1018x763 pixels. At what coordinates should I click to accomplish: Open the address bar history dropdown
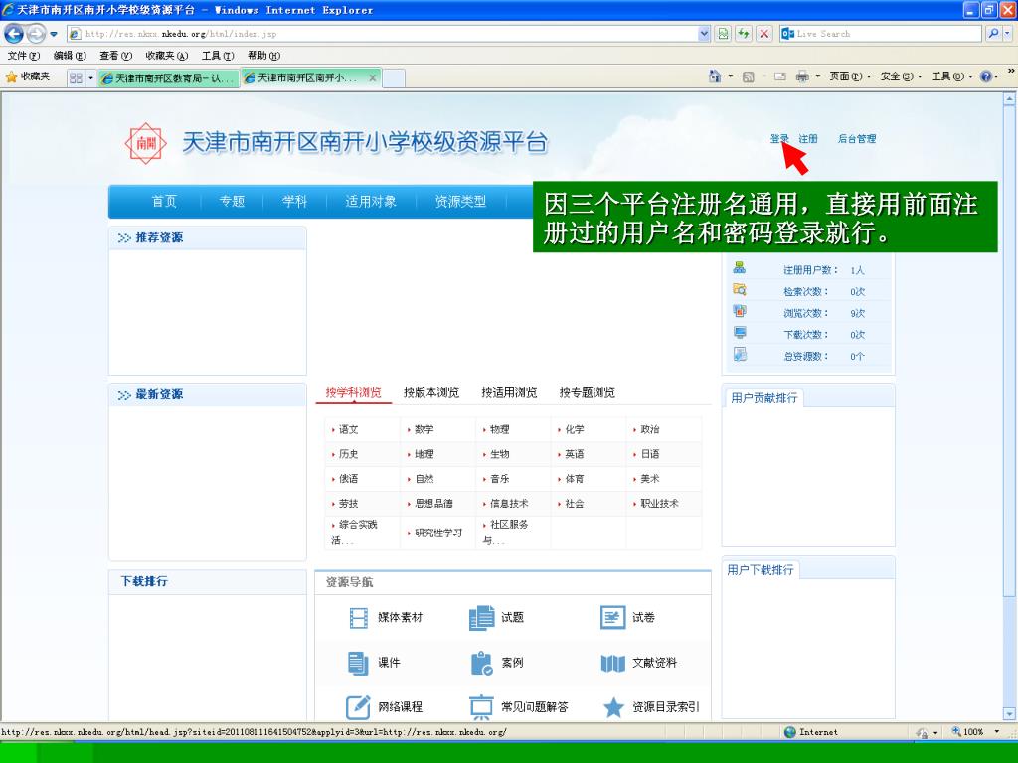click(x=705, y=34)
